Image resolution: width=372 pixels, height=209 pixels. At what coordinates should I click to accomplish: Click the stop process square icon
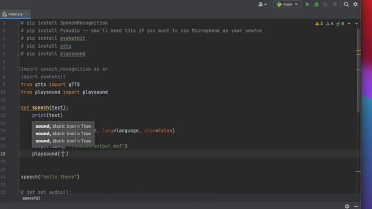pyautogui.click(x=335, y=4)
